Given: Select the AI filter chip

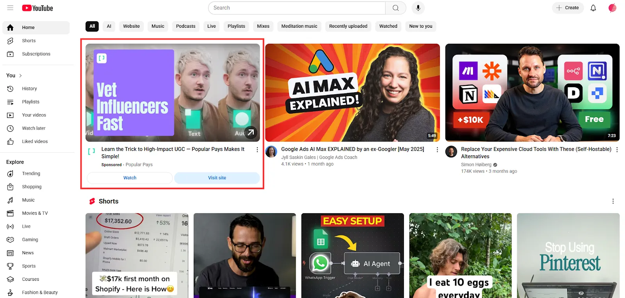Looking at the screenshot, I should tap(109, 26).
